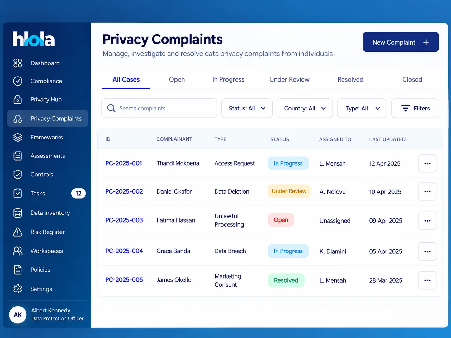The width and height of the screenshot is (451, 338).
Task: Click the Under Review status badge
Action: tap(289, 191)
